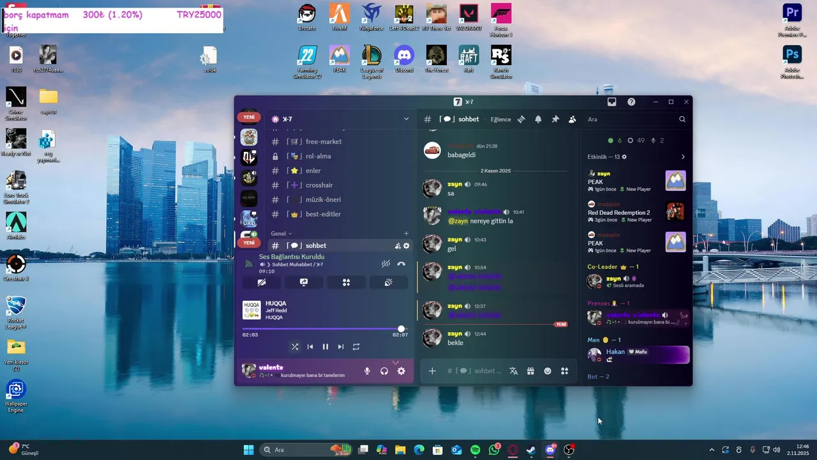817x460 pixels.
Task: Add channel with plus next to Genel
Action: pyautogui.click(x=406, y=234)
